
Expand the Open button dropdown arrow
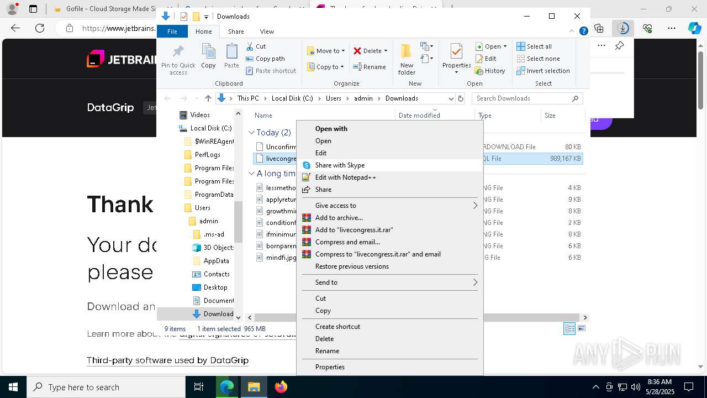[x=505, y=46]
